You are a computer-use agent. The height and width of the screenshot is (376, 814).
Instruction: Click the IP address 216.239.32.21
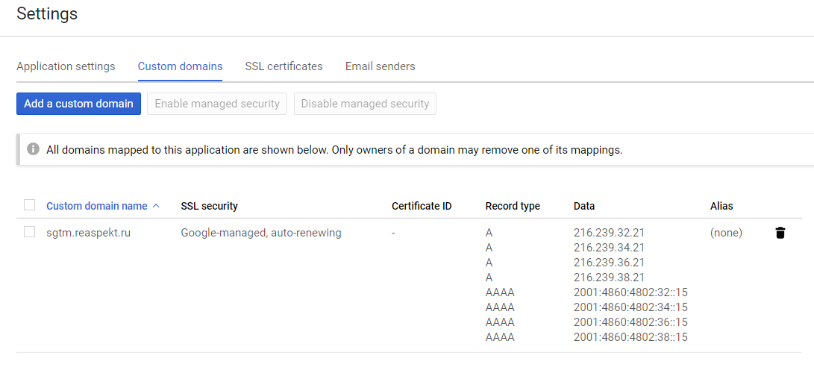(x=609, y=233)
